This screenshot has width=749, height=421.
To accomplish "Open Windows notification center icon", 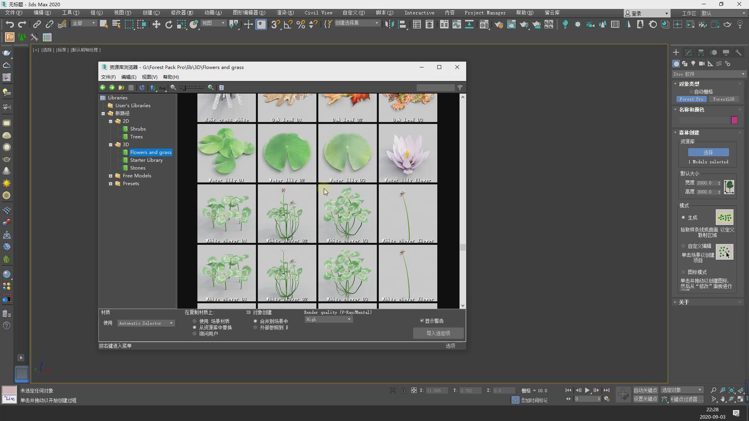I will tap(736, 413).
